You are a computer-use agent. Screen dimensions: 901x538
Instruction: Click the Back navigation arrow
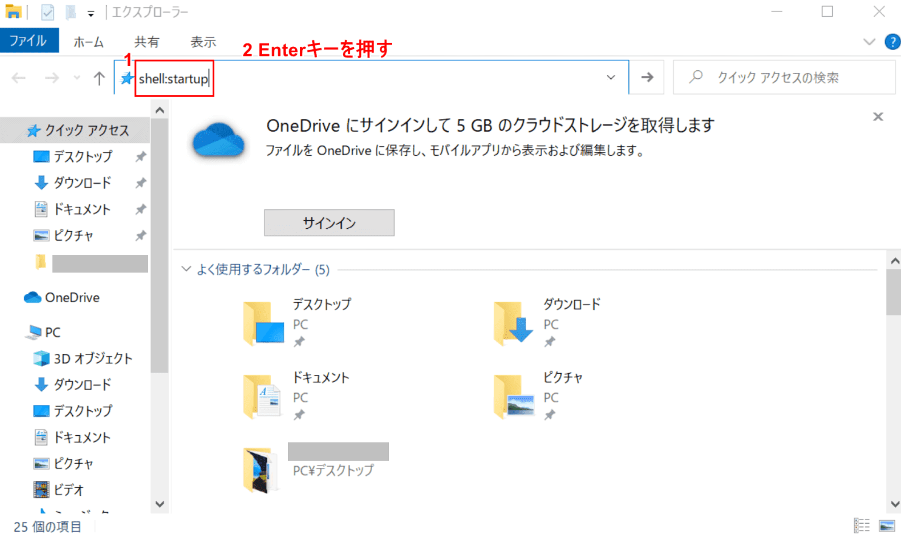(19, 78)
